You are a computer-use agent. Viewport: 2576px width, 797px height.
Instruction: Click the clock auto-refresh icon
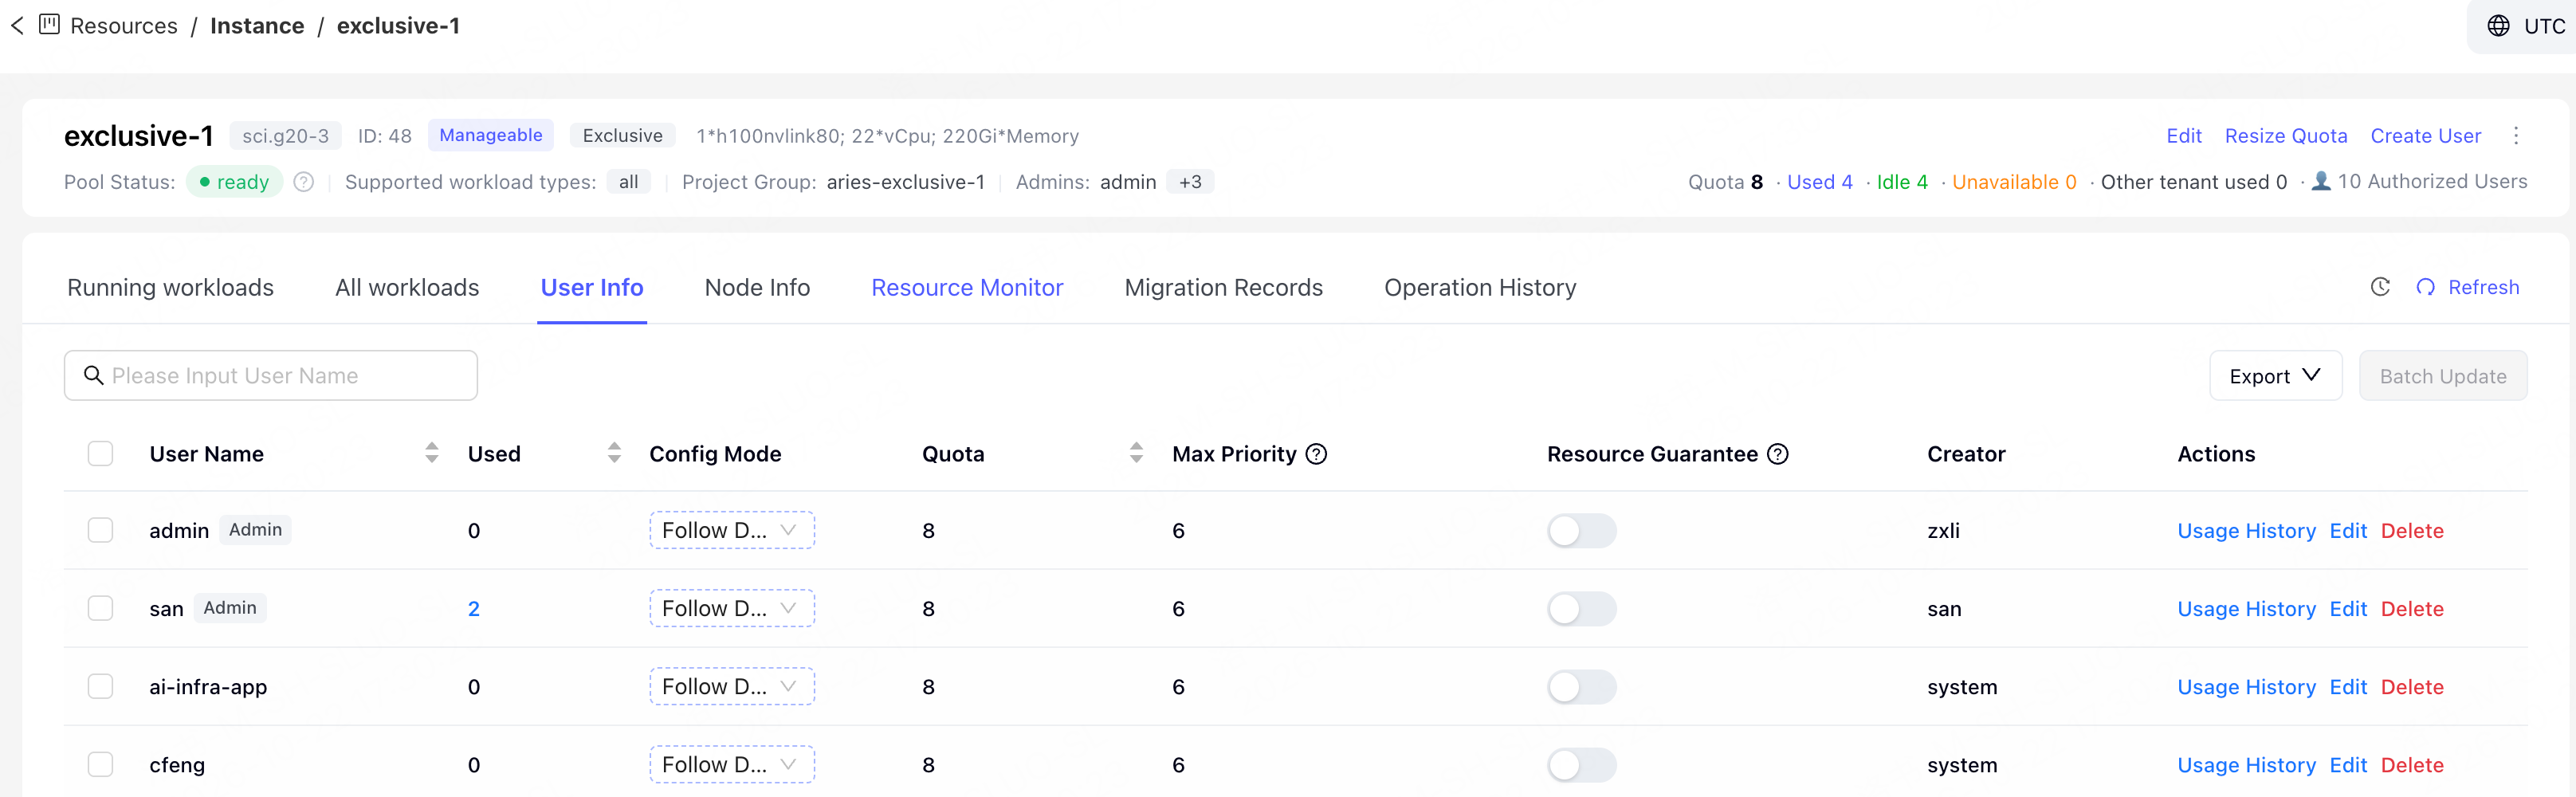click(2380, 287)
